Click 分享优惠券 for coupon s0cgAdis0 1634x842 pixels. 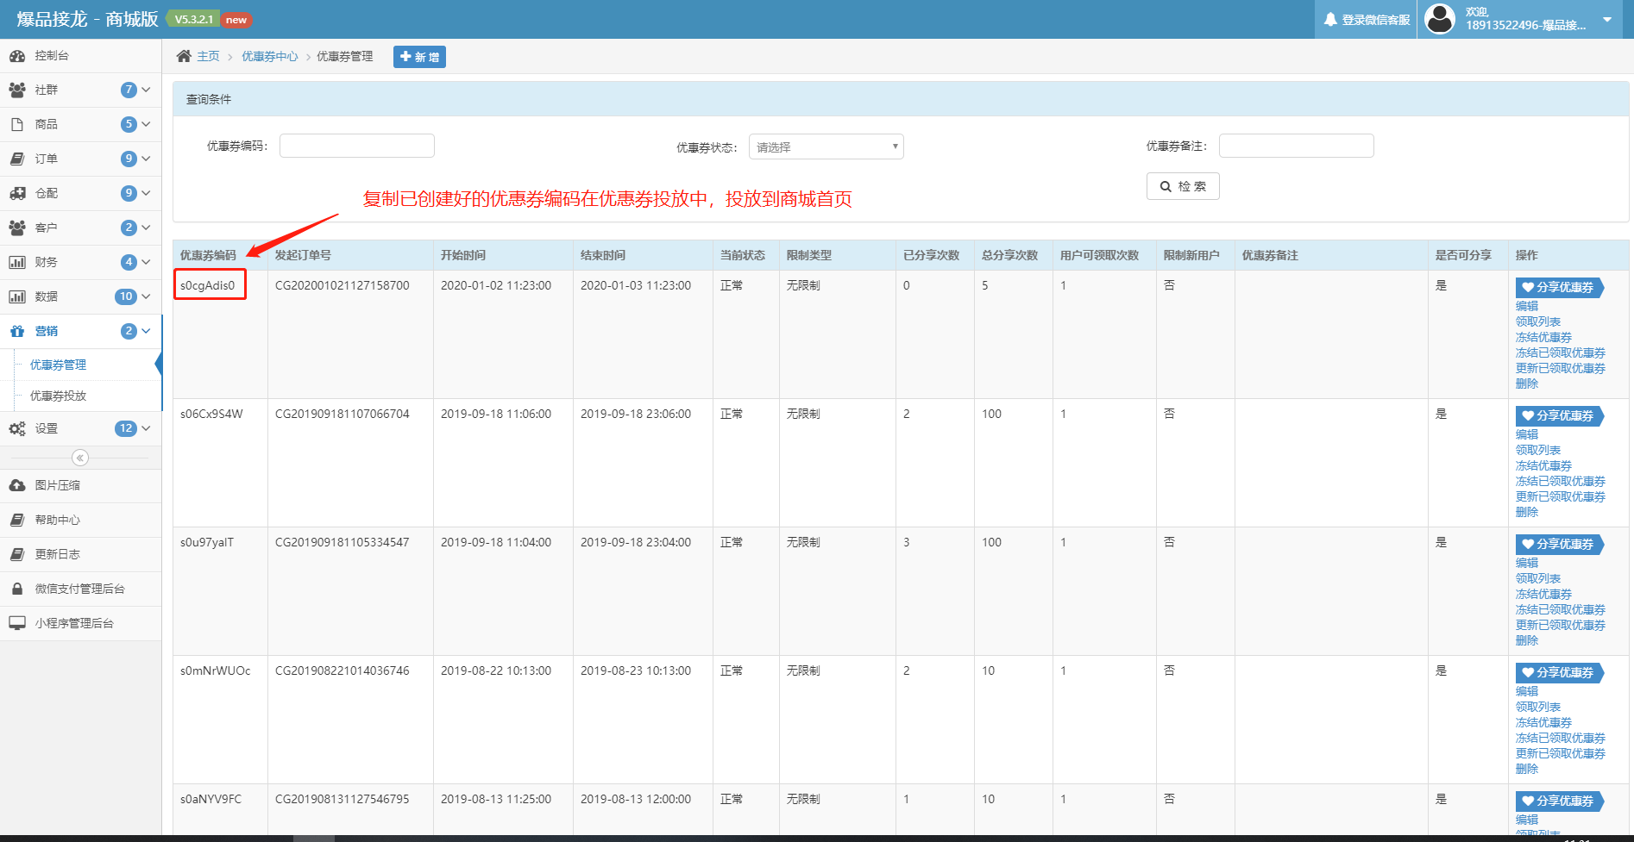pos(1559,287)
